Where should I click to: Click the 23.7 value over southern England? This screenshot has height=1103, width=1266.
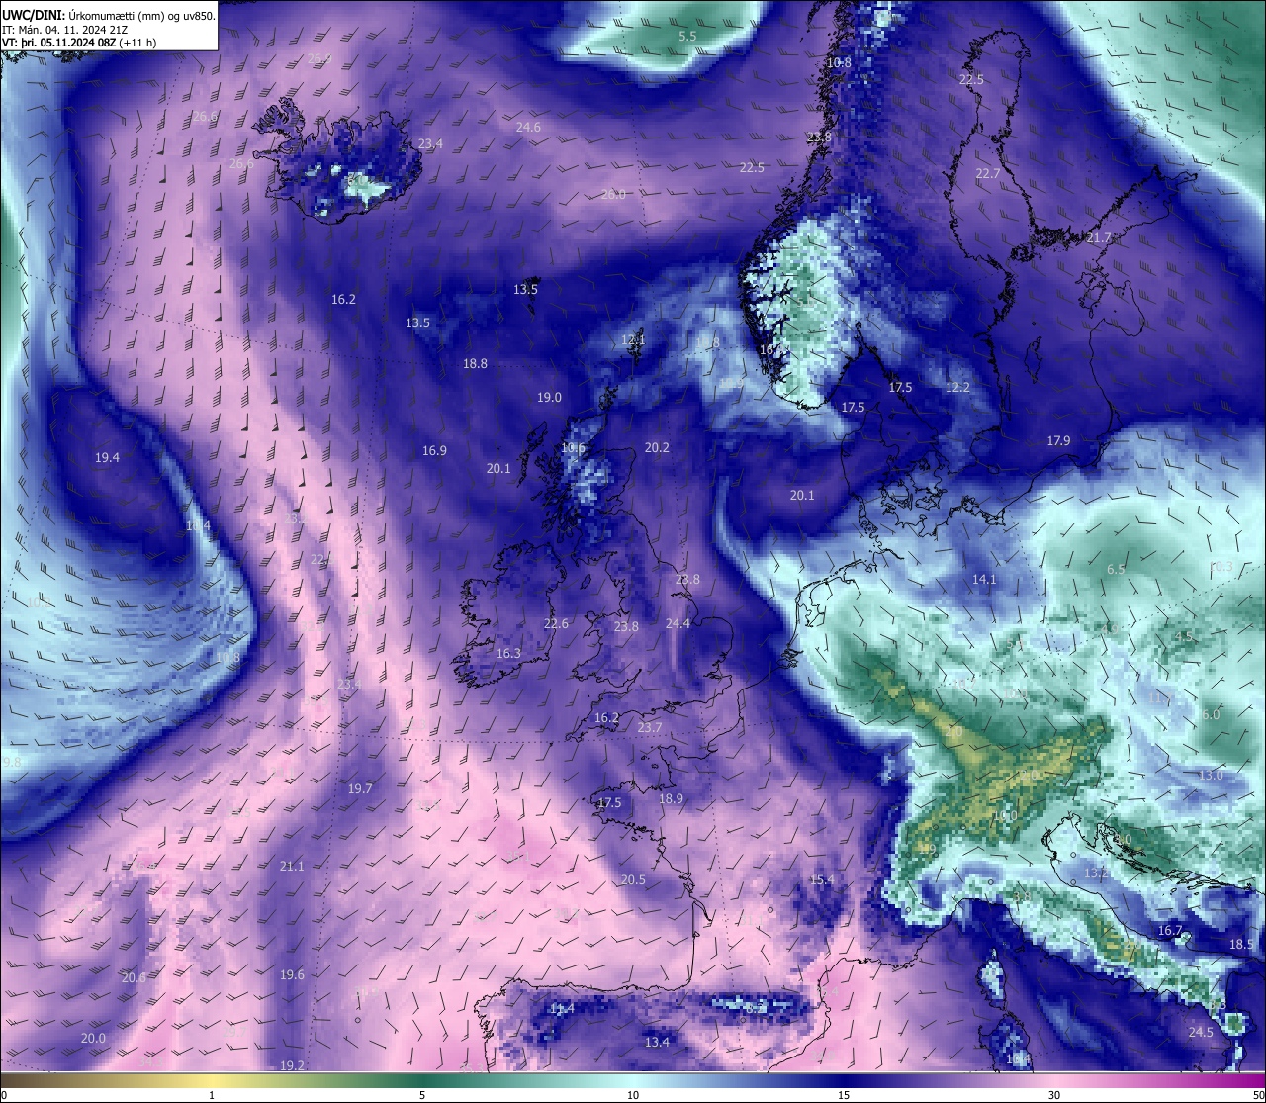pyautogui.click(x=650, y=727)
